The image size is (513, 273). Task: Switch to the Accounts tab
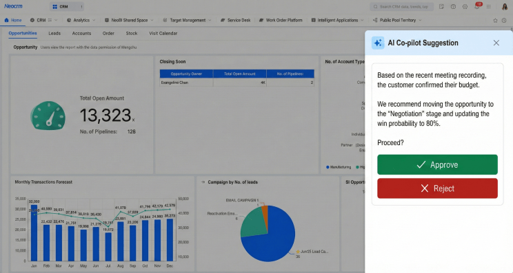tap(81, 33)
